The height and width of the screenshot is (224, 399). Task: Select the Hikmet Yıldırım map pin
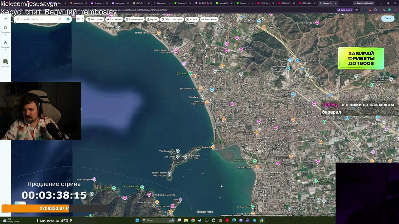tap(169, 174)
